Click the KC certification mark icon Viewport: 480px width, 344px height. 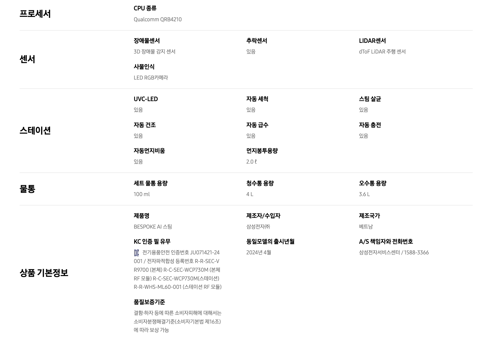(136, 253)
